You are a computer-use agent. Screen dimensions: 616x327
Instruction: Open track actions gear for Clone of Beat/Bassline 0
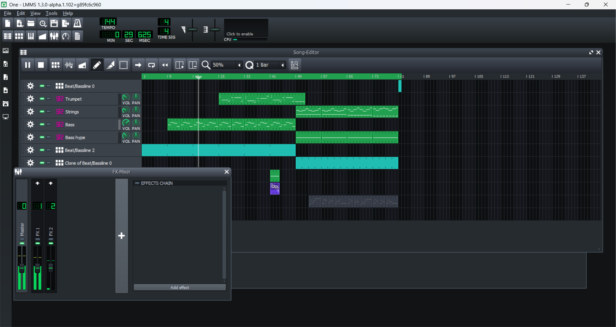coord(30,163)
